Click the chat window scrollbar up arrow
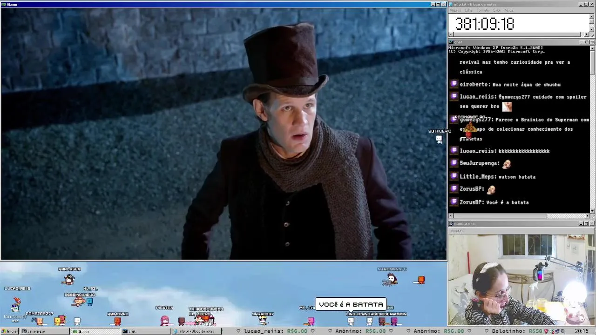596x335 pixels. 592,48
